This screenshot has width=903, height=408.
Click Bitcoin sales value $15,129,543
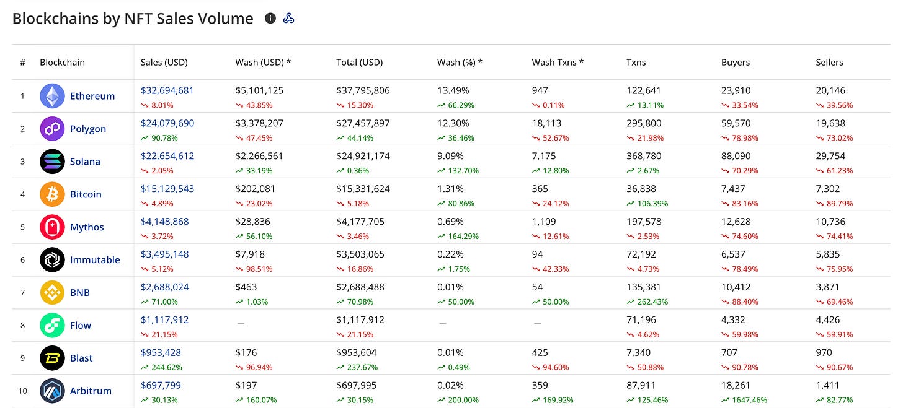(x=167, y=189)
